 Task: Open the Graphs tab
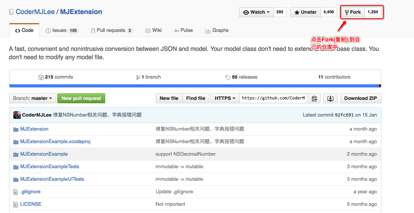click(x=217, y=31)
